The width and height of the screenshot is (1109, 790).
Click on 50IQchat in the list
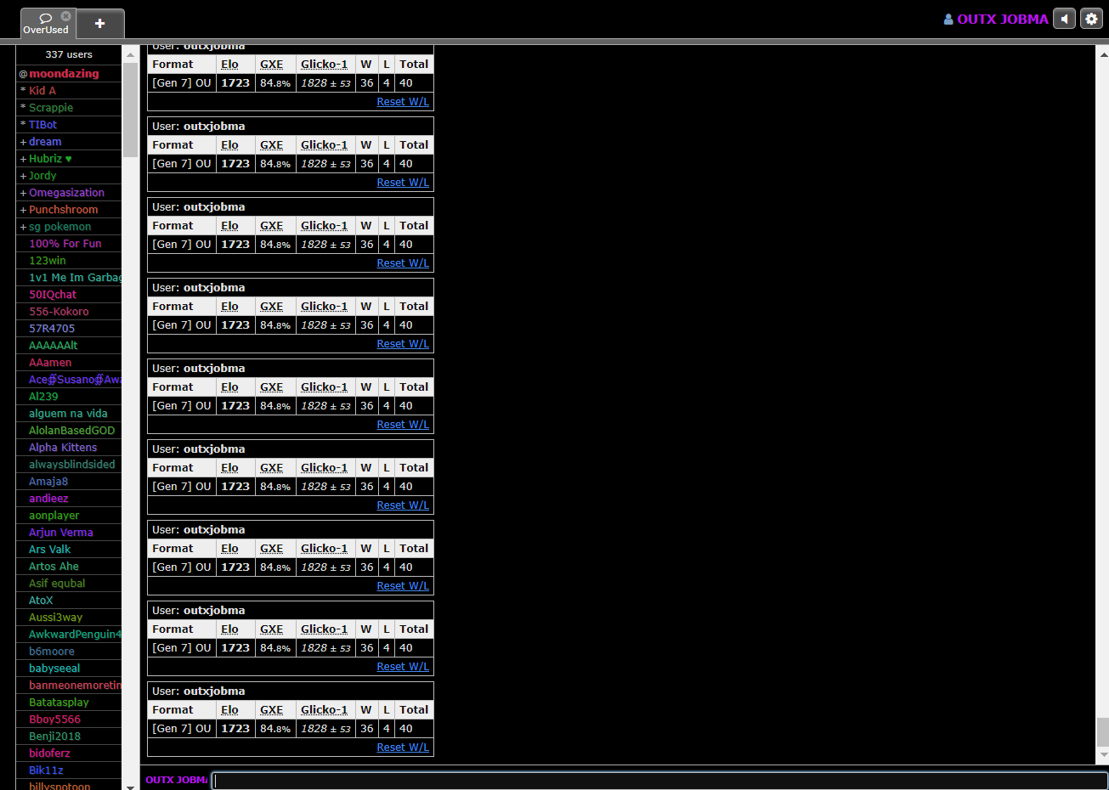point(69,295)
